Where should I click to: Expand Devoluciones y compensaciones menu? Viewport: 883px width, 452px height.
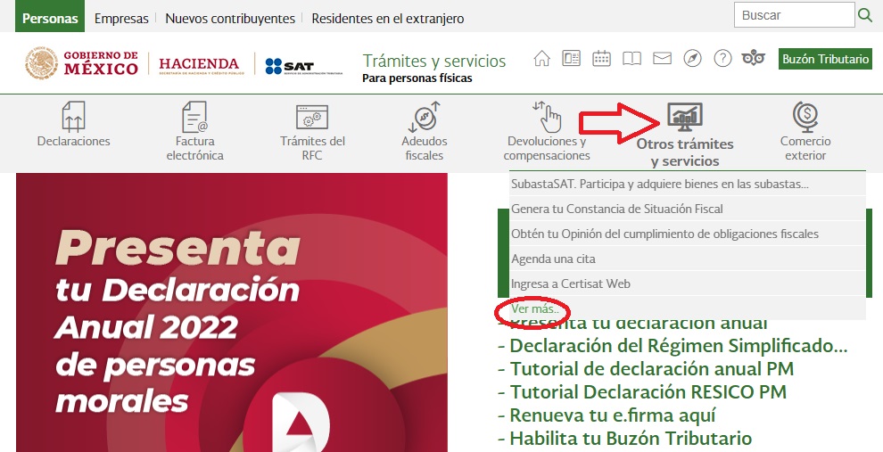[547, 133]
